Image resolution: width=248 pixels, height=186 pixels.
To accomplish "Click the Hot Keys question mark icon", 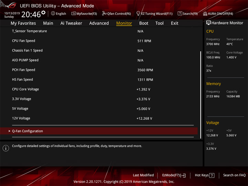I will click(x=211, y=175).
